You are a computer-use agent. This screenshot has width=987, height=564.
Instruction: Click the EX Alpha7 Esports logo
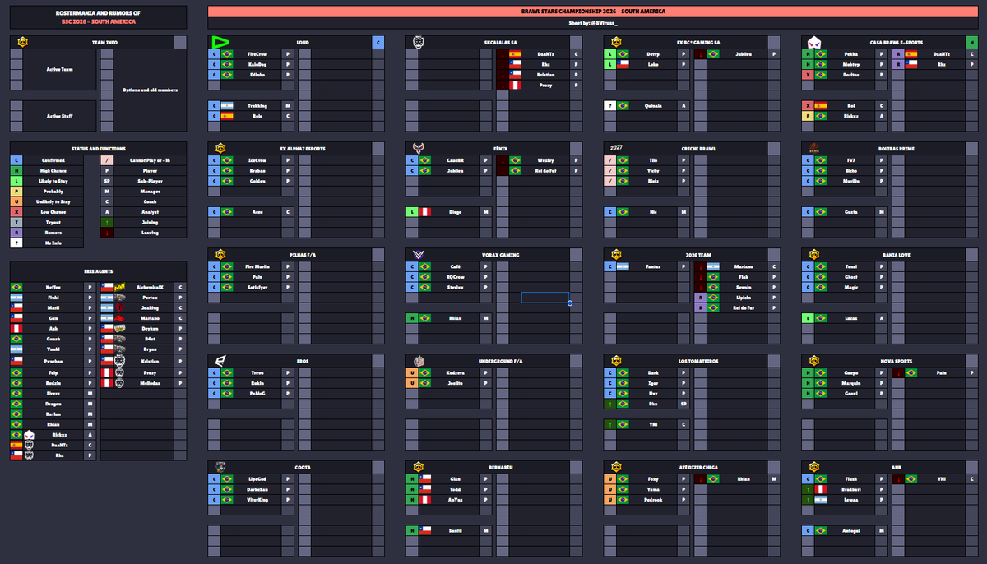pyautogui.click(x=220, y=148)
